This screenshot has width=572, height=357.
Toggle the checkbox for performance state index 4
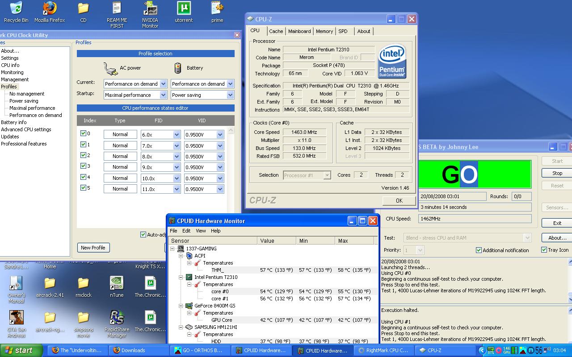83,177
